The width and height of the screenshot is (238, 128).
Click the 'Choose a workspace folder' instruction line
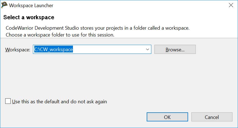point(60,35)
